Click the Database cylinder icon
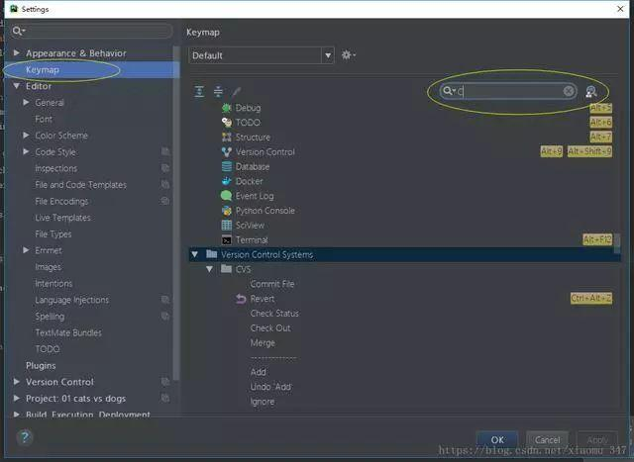Viewport: 634px width, 462px height. (x=227, y=166)
